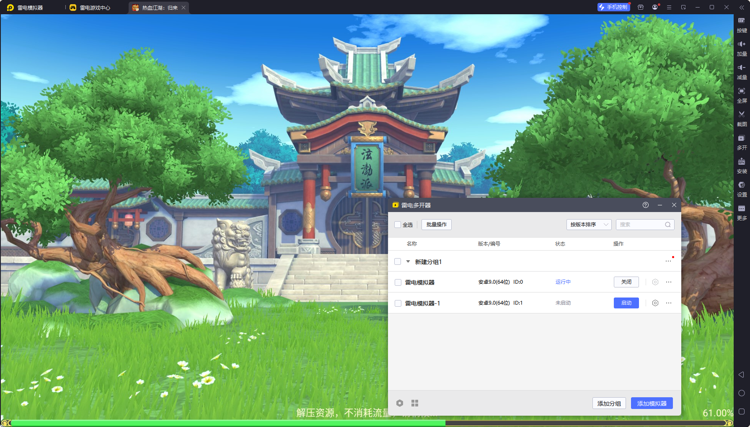Collapse the 新建分组1 group triangle
The width and height of the screenshot is (750, 427).
[408, 261]
